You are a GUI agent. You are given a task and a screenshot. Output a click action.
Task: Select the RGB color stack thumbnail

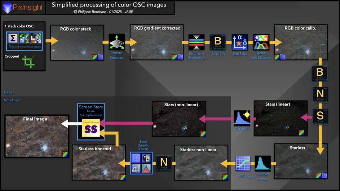click(x=77, y=42)
